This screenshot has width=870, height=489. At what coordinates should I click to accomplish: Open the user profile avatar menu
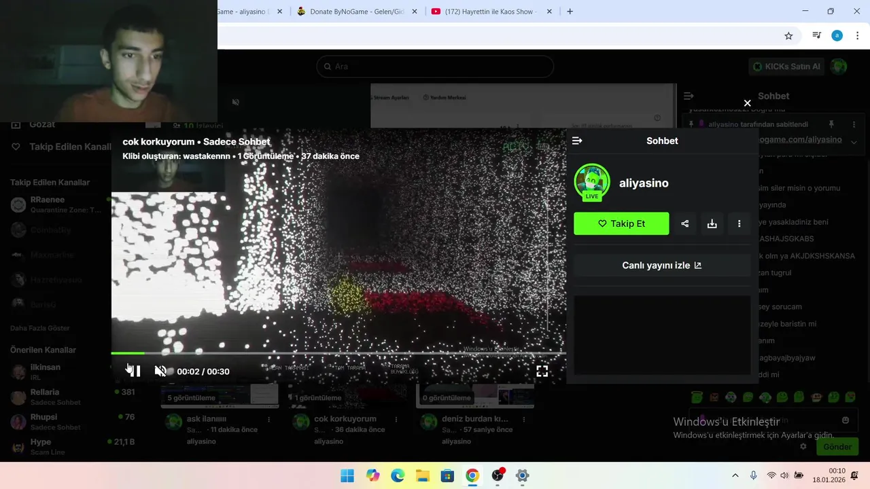(839, 67)
